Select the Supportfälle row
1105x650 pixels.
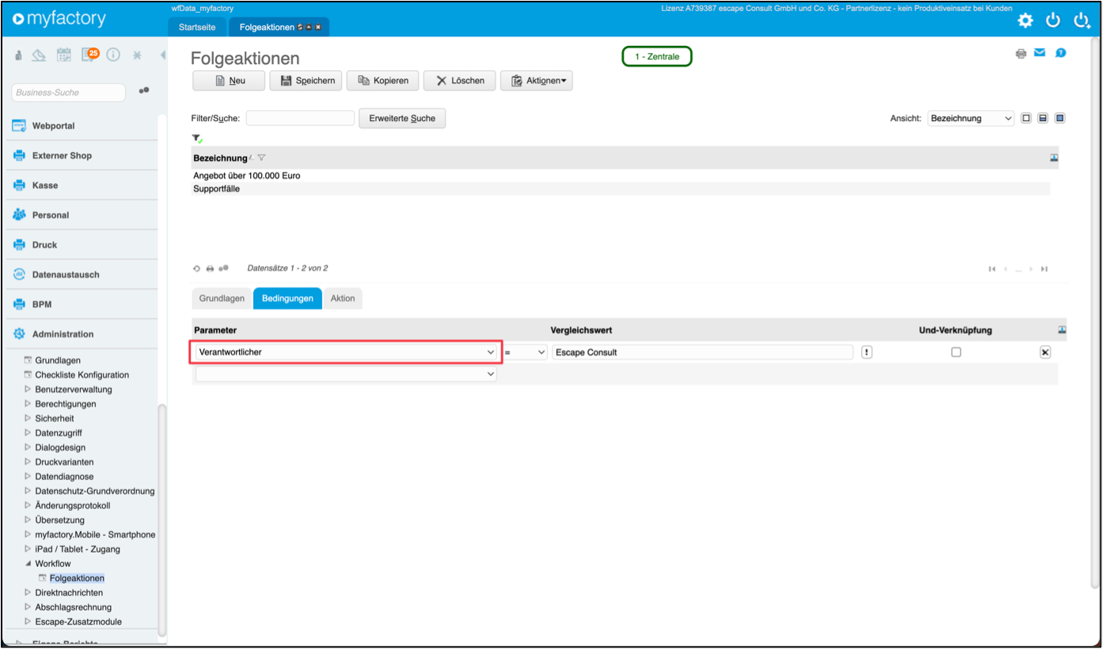click(621, 189)
